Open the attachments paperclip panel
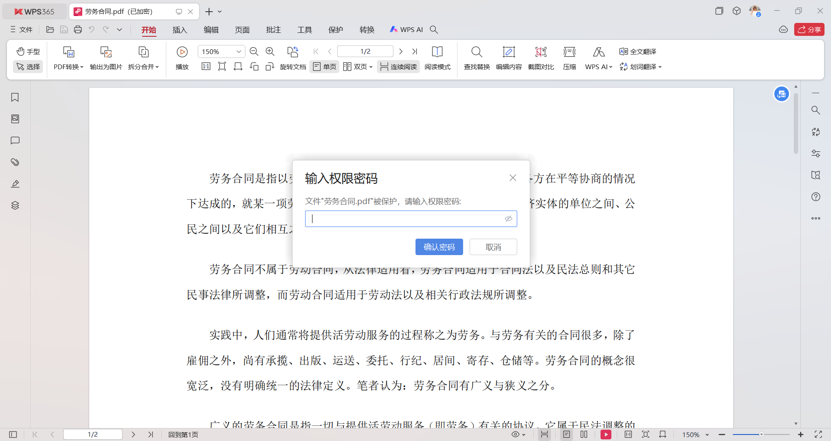The height and width of the screenshot is (441, 831). point(15,162)
